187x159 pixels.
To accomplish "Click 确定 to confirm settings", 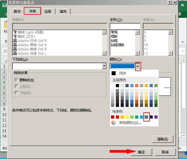I will [x=141, y=152].
